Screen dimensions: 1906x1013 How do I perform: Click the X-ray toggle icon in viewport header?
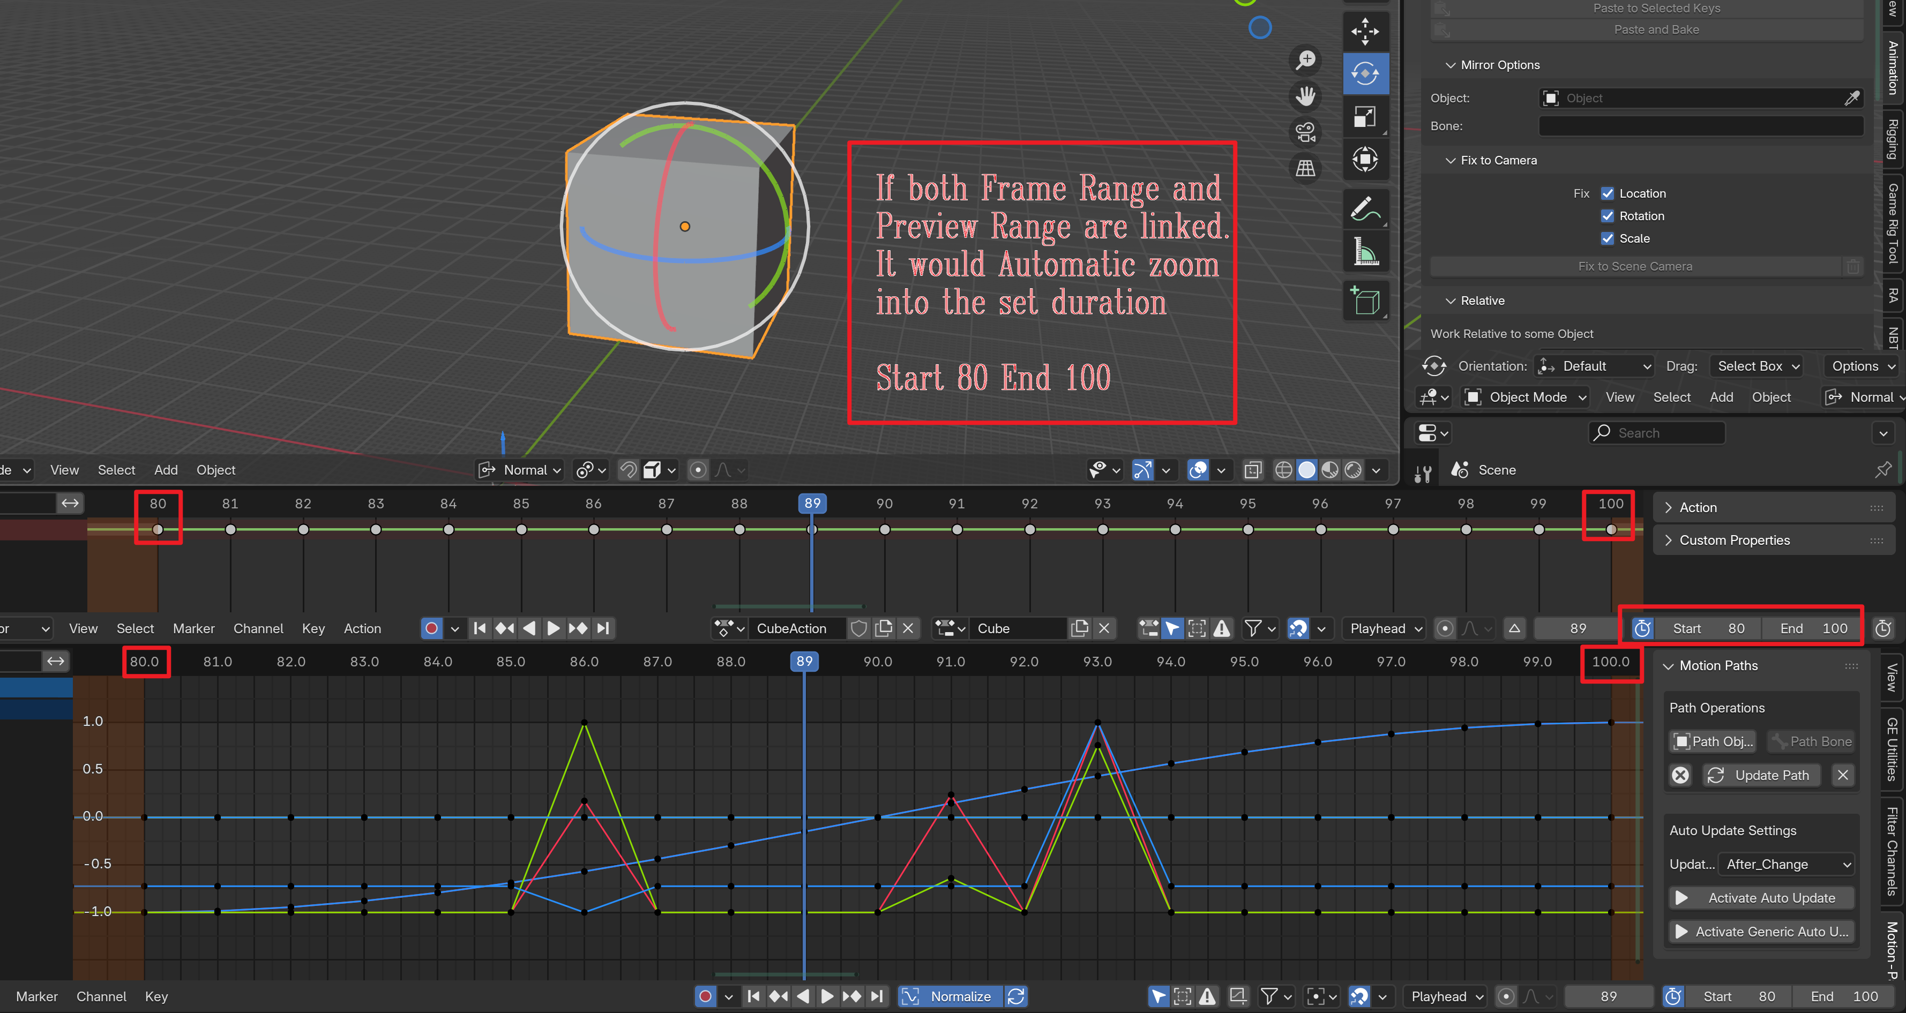tap(1253, 470)
